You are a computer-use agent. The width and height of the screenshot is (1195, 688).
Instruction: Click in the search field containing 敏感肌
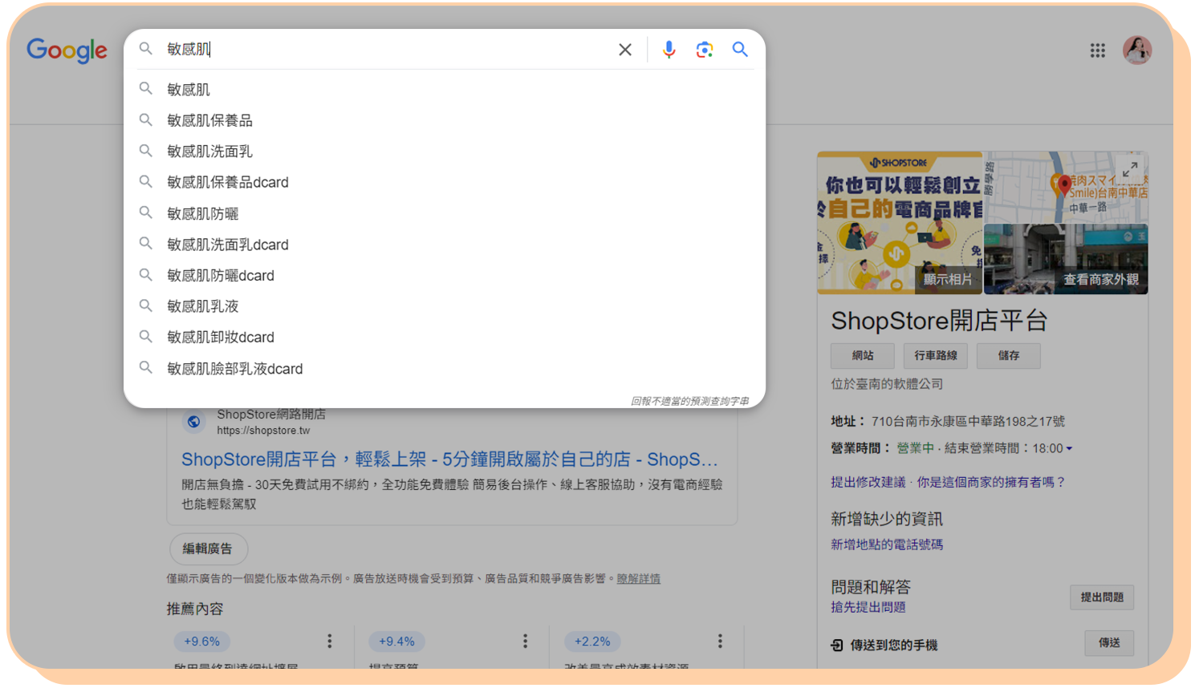[x=387, y=49]
